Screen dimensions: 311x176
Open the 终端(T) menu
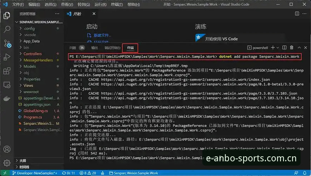click(117, 4)
